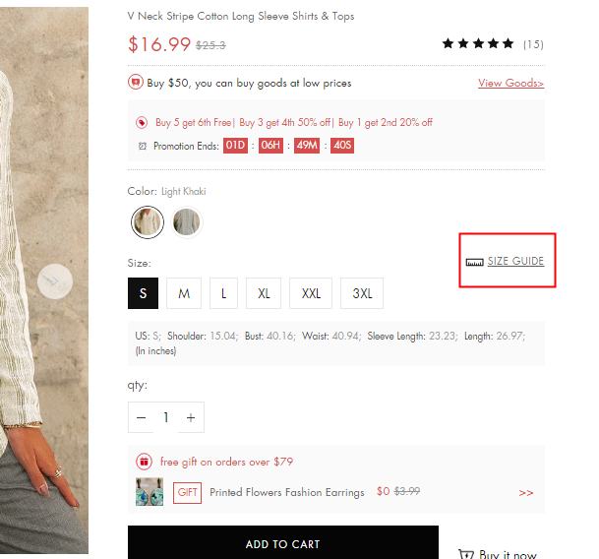Add item to cart
Viewport: 599px width, 559px height.
pyautogui.click(x=283, y=542)
